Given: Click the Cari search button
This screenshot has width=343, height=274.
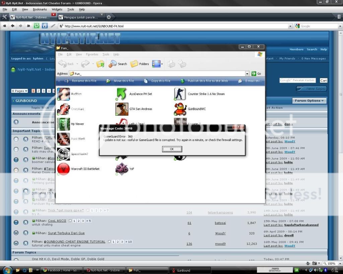Looking at the screenshot, I should (324, 80).
